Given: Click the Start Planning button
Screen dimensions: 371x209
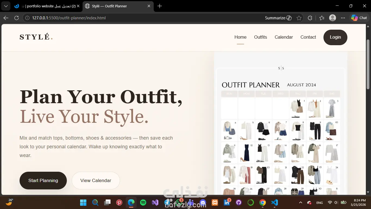Looking at the screenshot, I should 43,180.
